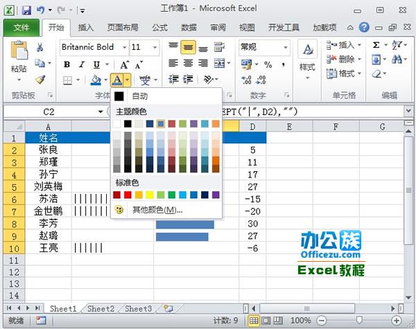Click the Copy icon

[x=40, y=63]
